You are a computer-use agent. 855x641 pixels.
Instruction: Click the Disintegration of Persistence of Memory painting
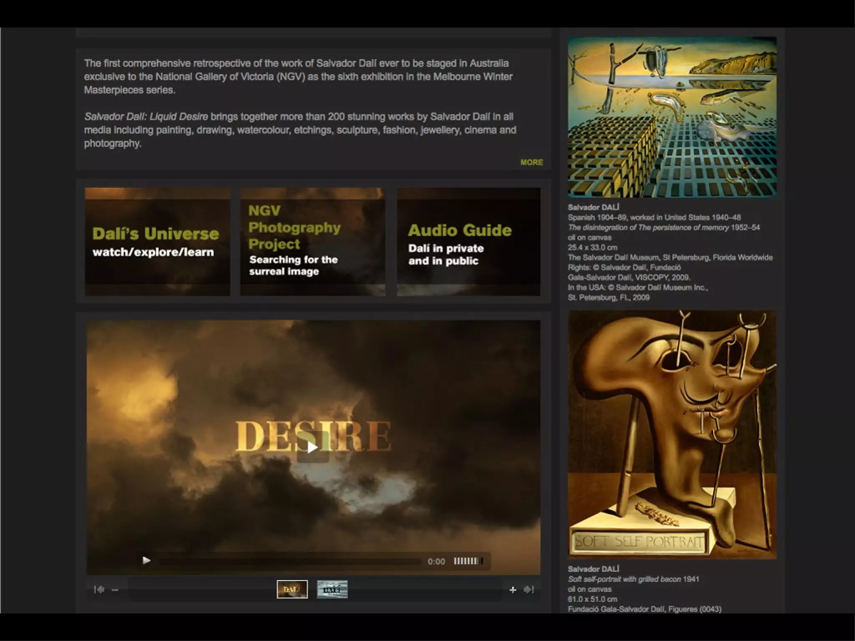[x=672, y=117]
